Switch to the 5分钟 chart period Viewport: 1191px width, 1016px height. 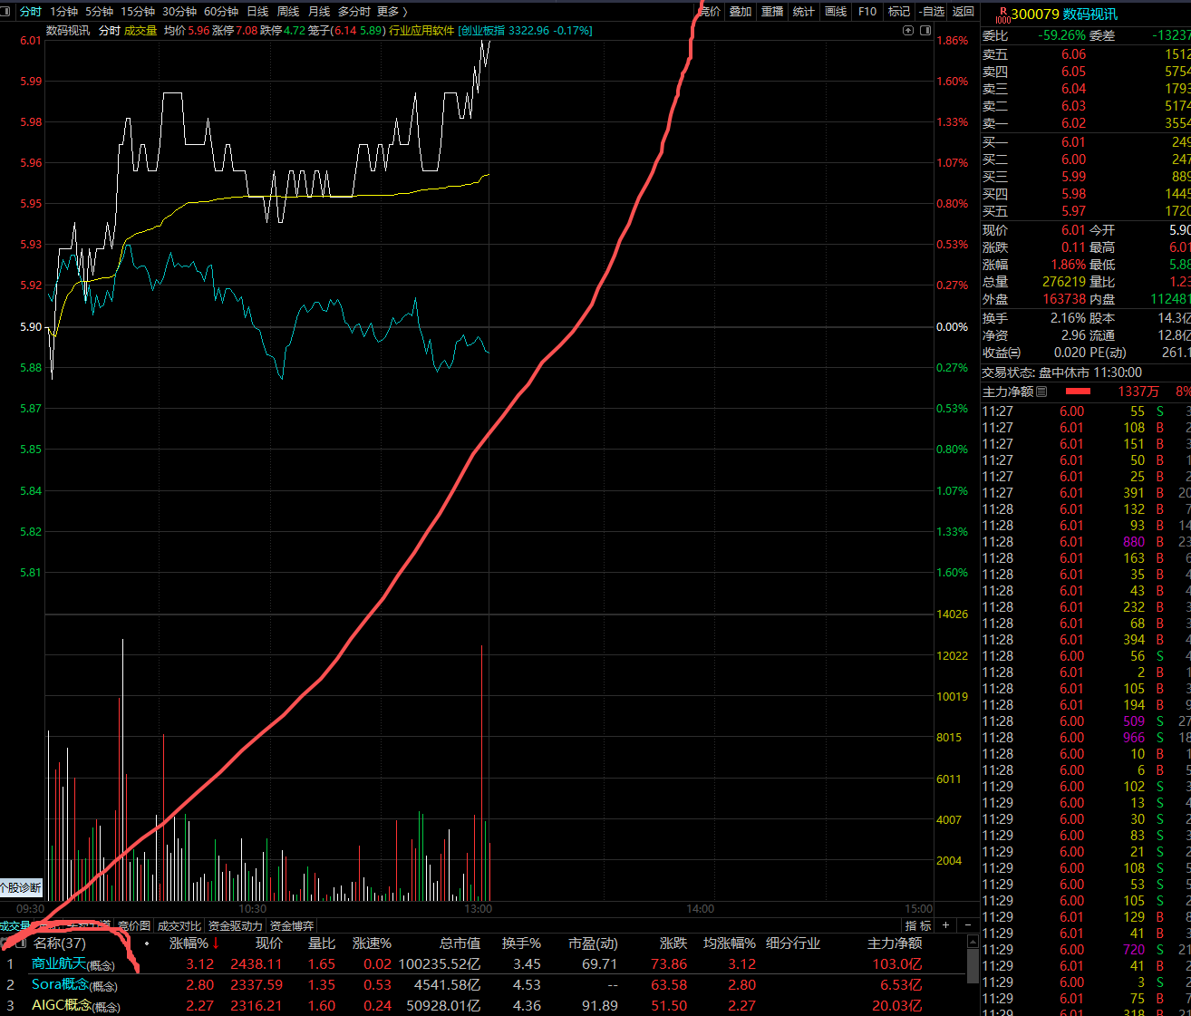pyautogui.click(x=99, y=12)
